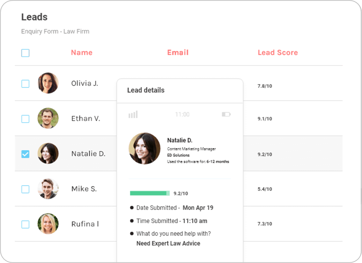The height and width of the screenshot is (263, 362).
Task: Click Natalie D. name in Lead details
Action: [x=180, y=140]
